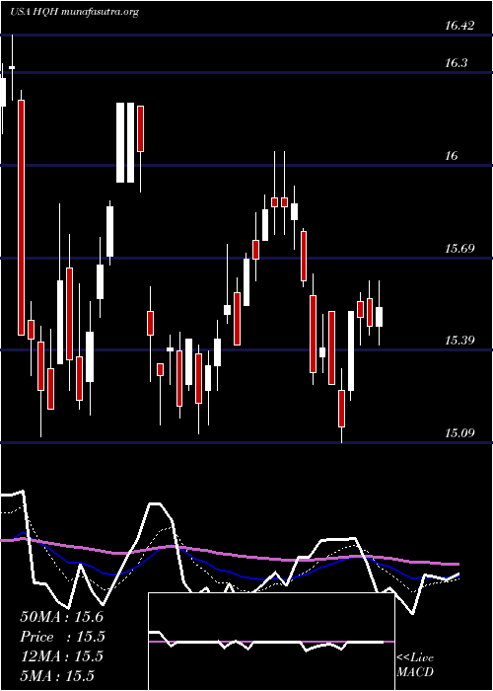The height and width of the screenshot is (691, 493).
Task: Click inside the Live MACD inset chart
Action: pyautogui.click(x=271, y=642)
